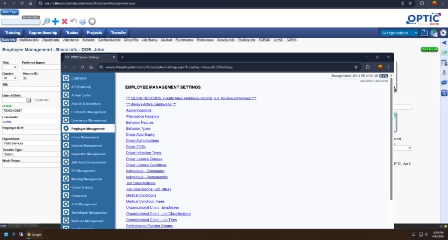Screen dimensions: 448x240
Task: Open the Apprenticeships settings link
Action: (138, 110)
